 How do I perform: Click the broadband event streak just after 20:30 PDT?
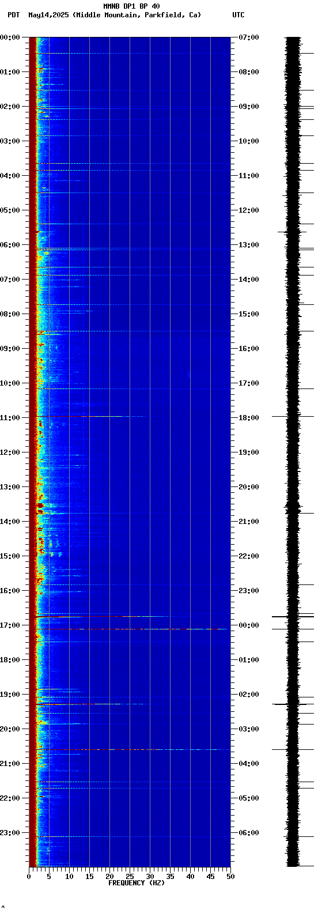click(x=132, y=749)
